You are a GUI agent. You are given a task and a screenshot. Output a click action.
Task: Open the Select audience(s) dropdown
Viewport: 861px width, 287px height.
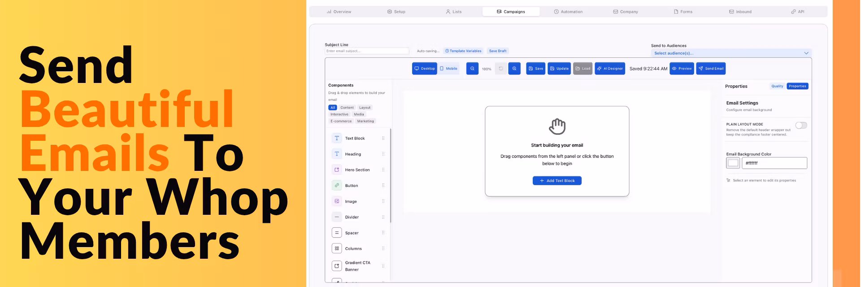[x=731, y=53]
